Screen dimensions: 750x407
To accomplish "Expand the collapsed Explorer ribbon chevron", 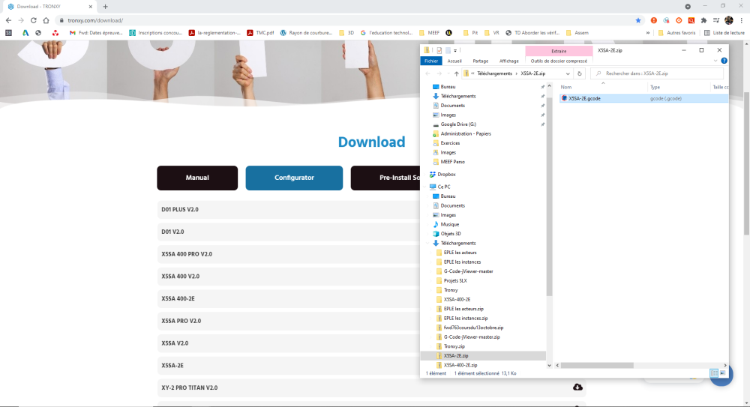I will (715, 61).
